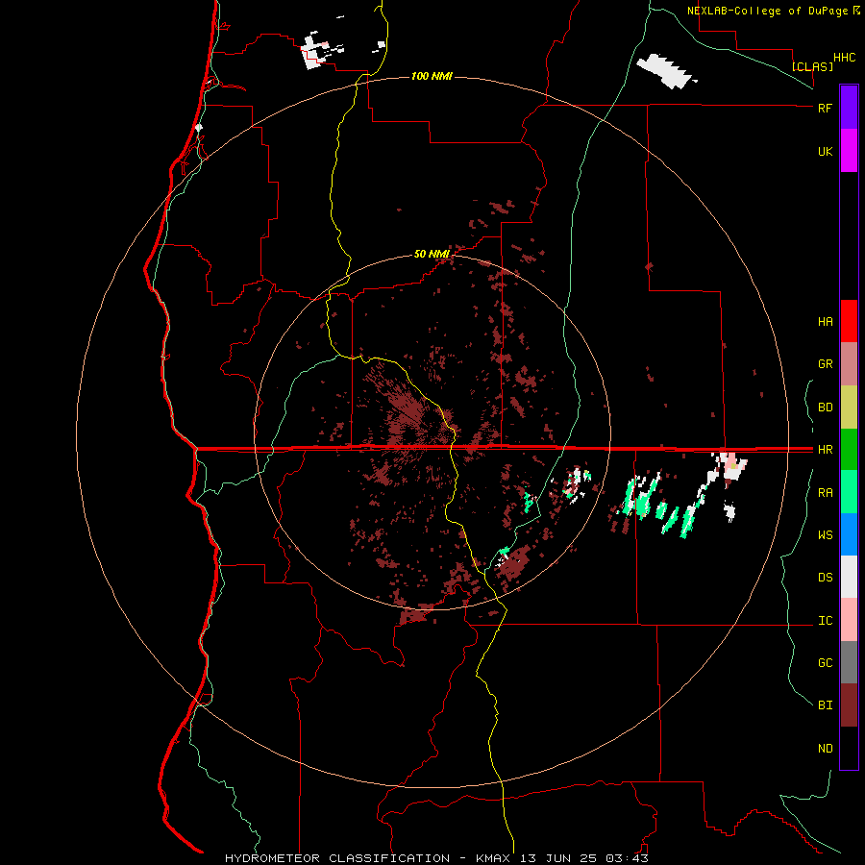The image size is (865, 865).
Task: Click the GC legend label
Action: pos(825,663)
